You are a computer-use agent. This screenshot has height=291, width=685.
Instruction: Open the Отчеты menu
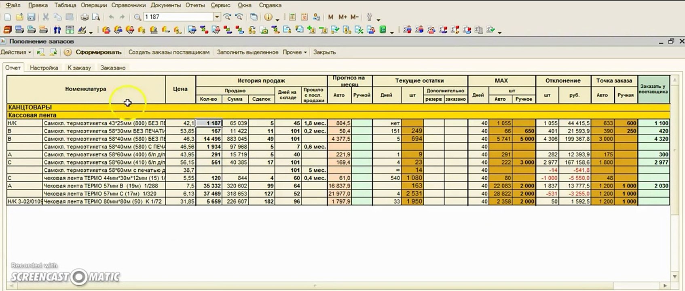tap(195, 5)
